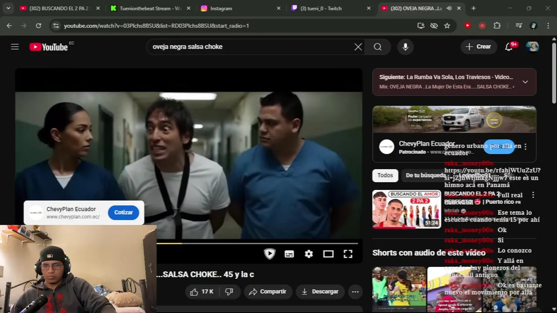The width and height of the screenshot is (557, 313).
Task: Open the tab search dropdown arrow
Action: [x=8, y=8]
